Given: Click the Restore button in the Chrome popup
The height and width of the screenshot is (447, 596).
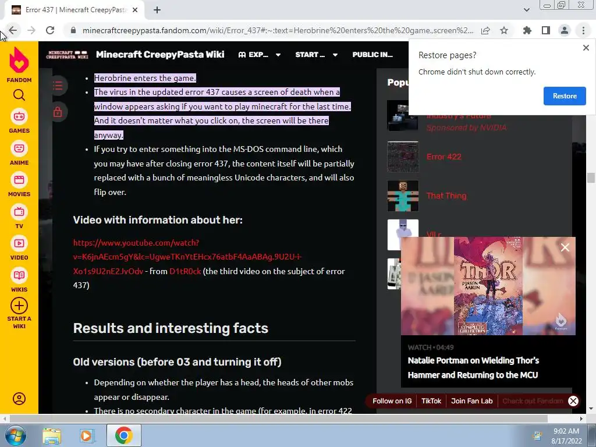Looking at the screenshot, I should coord(565,96).
